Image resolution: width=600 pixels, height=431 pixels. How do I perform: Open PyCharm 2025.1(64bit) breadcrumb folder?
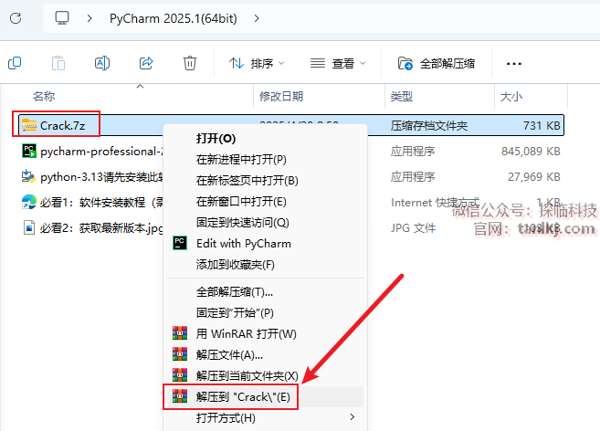tap(174, 18)
